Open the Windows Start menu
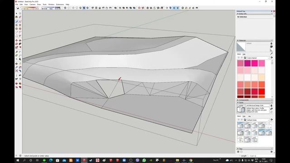The width and height of the screenshot is (290, 163). point(18,160)
